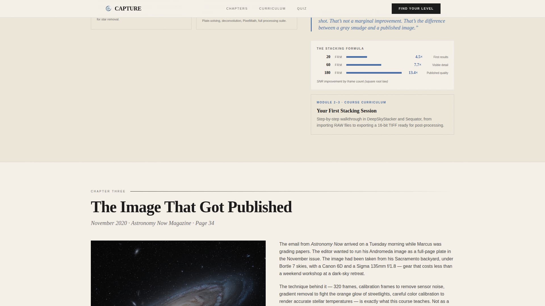Click the 7.7× value
The width and height of the screenshot is (545, 306).
click(418, 65)
